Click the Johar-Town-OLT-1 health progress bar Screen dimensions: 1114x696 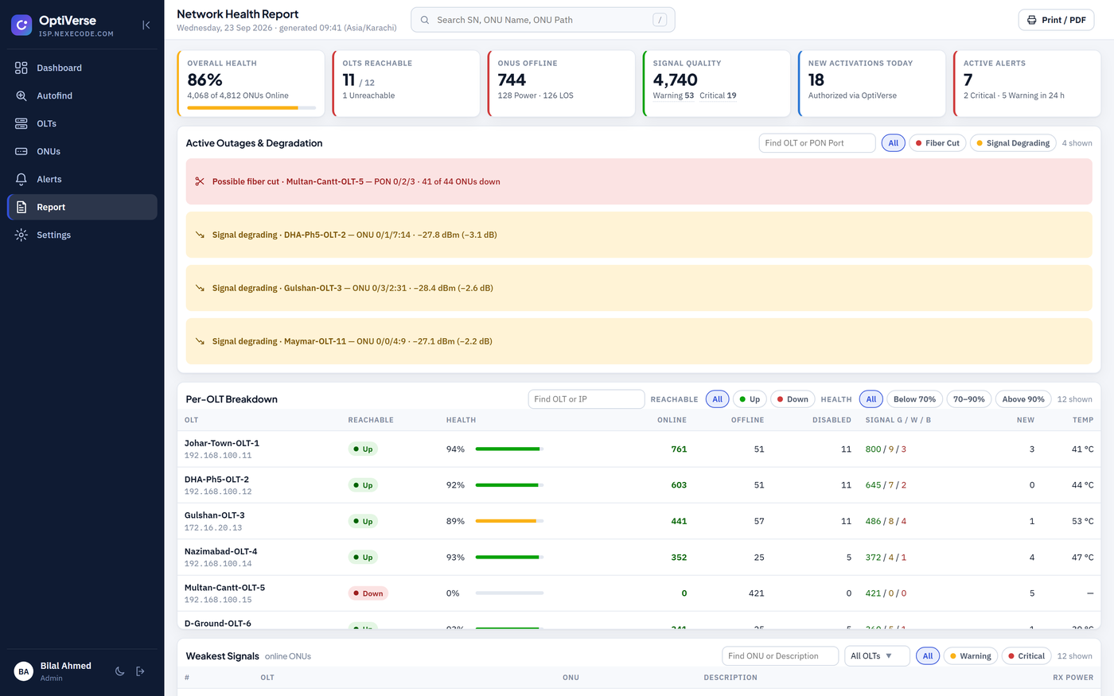pos(509,449)
